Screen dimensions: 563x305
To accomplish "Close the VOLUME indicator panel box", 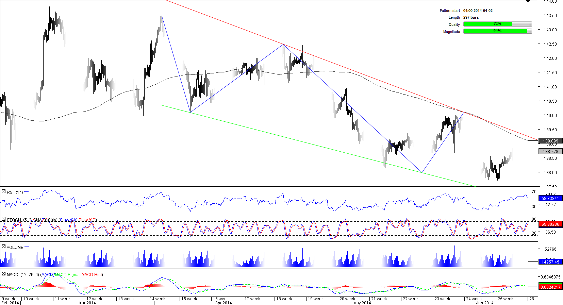I will coord(3,247).
